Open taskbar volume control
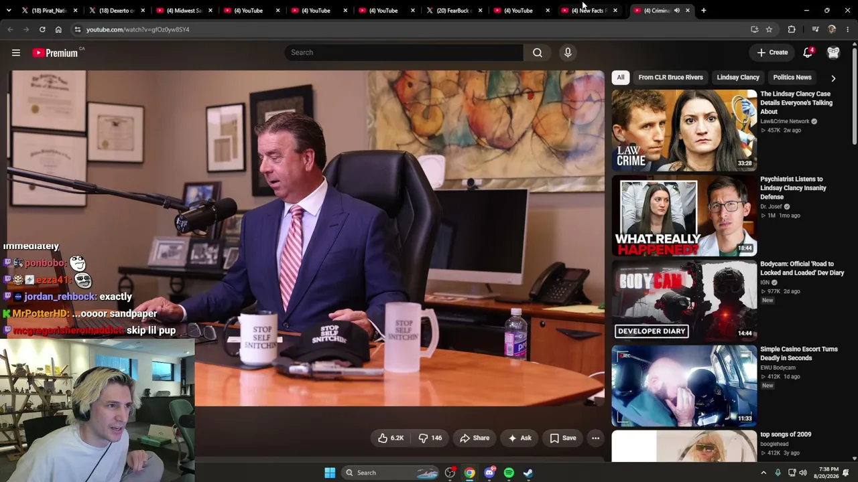Viewport: 858px width, 482px height. coord(802,473)
